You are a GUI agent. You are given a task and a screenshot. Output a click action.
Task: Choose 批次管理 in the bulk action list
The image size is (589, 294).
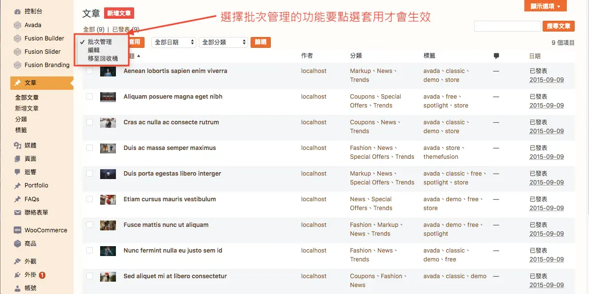pos(100,42)
